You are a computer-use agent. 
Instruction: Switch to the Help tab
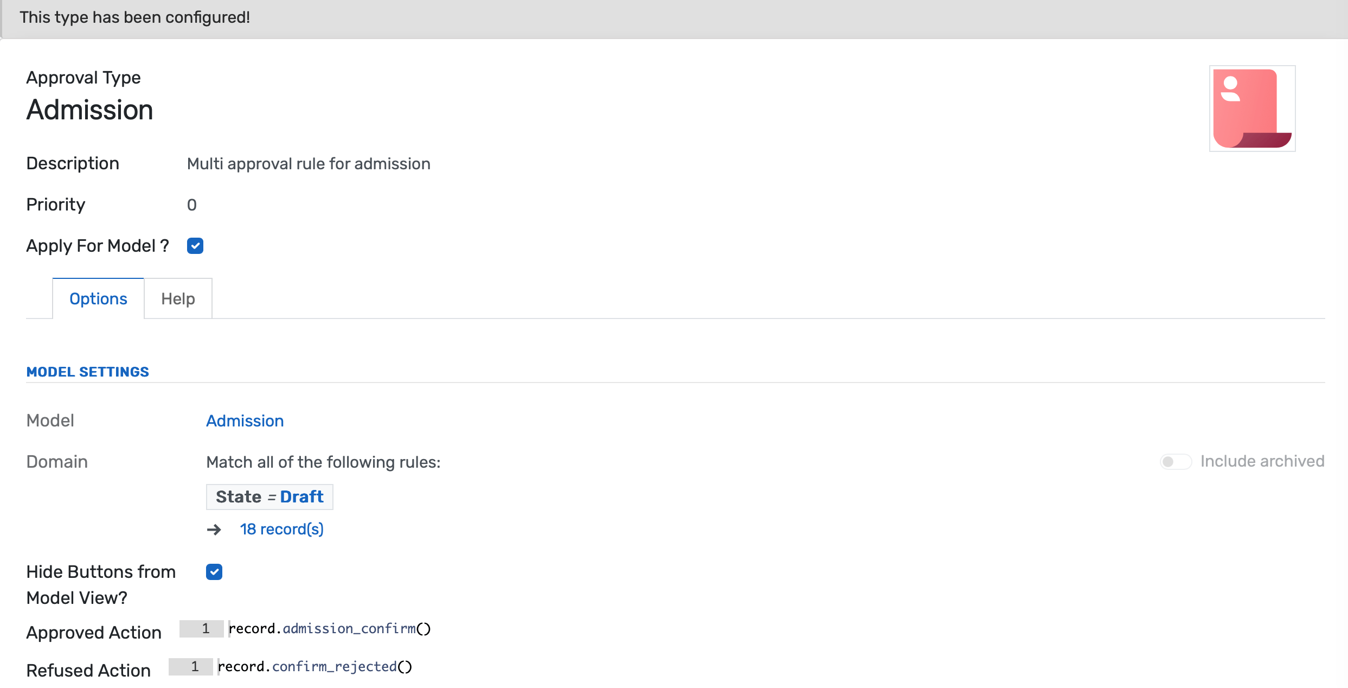177,298
